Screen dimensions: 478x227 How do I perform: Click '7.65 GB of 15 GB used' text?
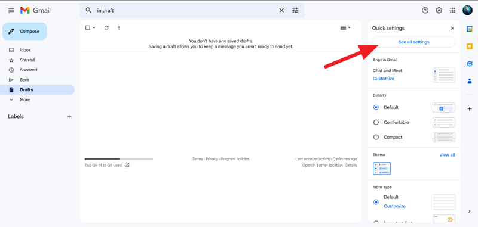(103, 165)
